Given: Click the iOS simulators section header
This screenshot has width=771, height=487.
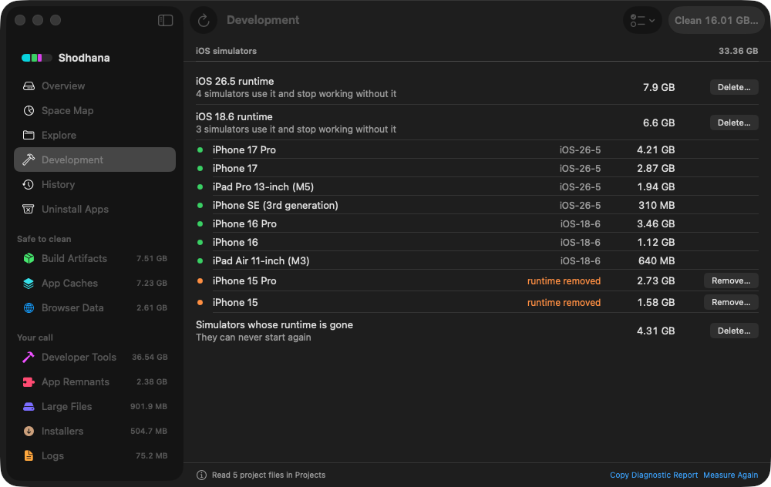Looking at the screenshot, I should [x=226, y=51].
